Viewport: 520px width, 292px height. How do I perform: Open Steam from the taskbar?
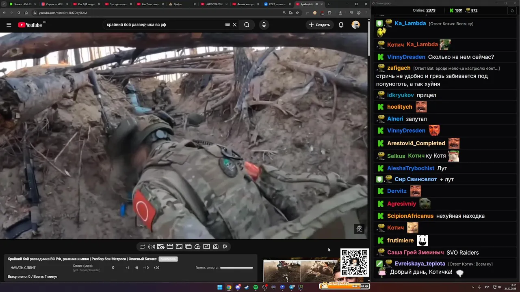point(247,287)
